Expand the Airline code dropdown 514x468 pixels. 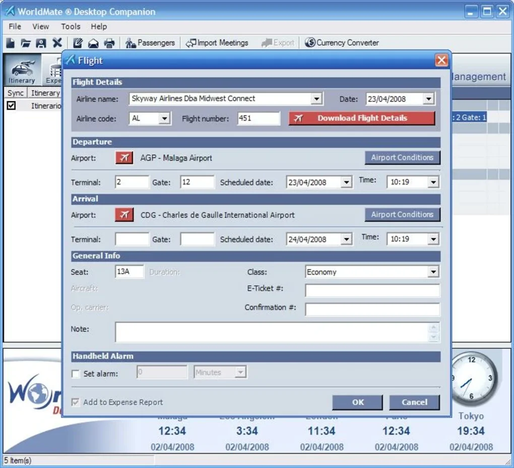[165, 118]
